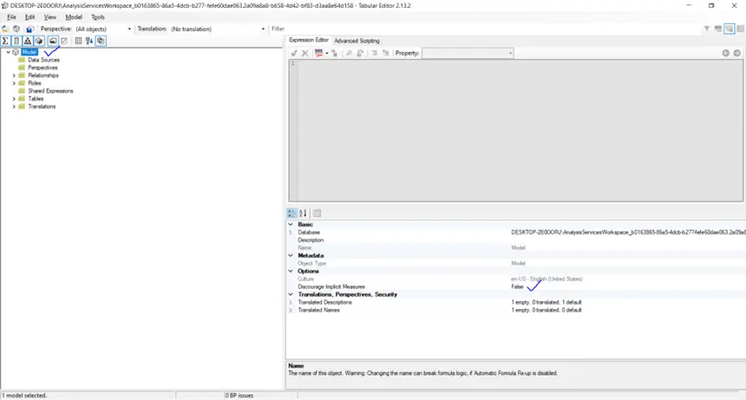The height and width of the screenshot is (400, 746).
Task: Collapse the Model root node
Action: (x=8, y=52)
